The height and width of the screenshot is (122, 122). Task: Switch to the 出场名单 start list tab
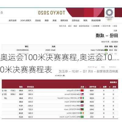(x=113, y=67)
